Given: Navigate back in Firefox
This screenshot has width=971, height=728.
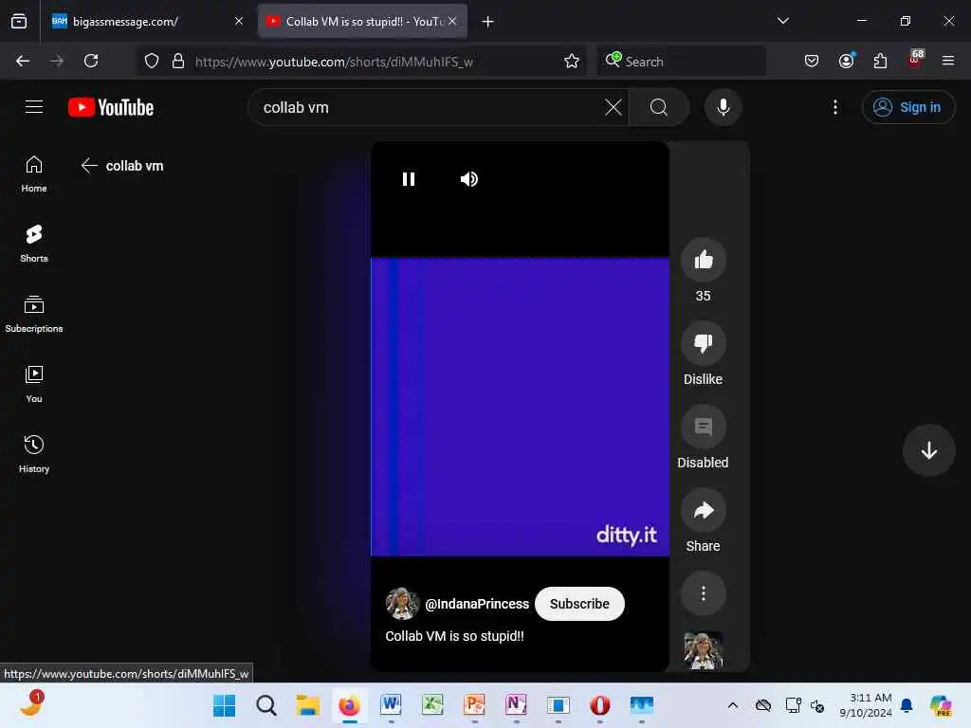Looking at the screenshot, I should tap(23, 61).
